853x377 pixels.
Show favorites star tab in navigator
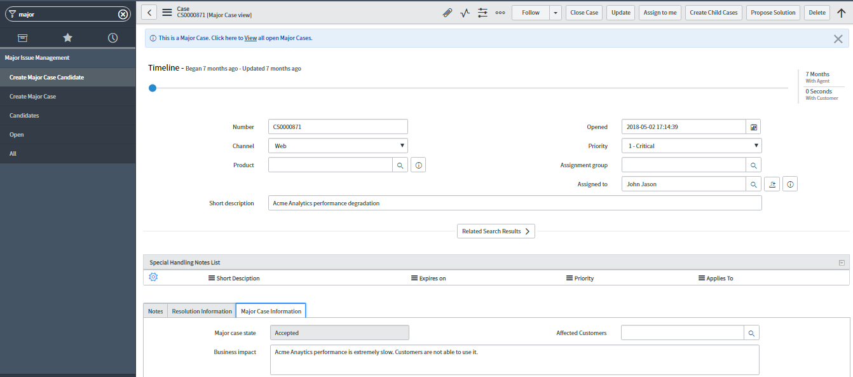(x=67, y=38)
